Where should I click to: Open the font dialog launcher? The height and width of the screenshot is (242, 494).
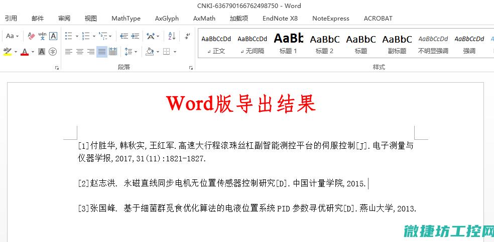(x=57, y=68)
